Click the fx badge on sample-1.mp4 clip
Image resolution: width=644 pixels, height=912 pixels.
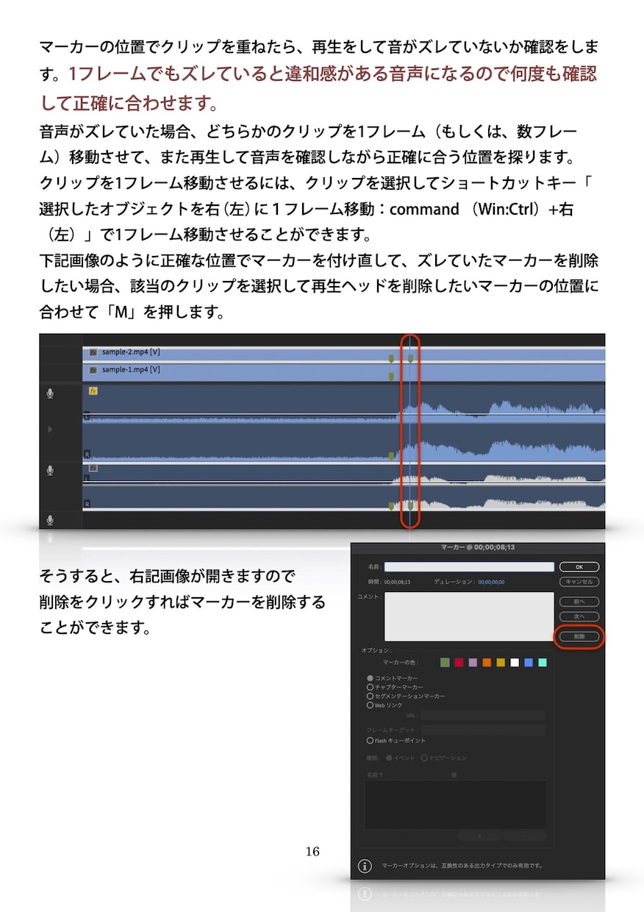click(93, 370)
